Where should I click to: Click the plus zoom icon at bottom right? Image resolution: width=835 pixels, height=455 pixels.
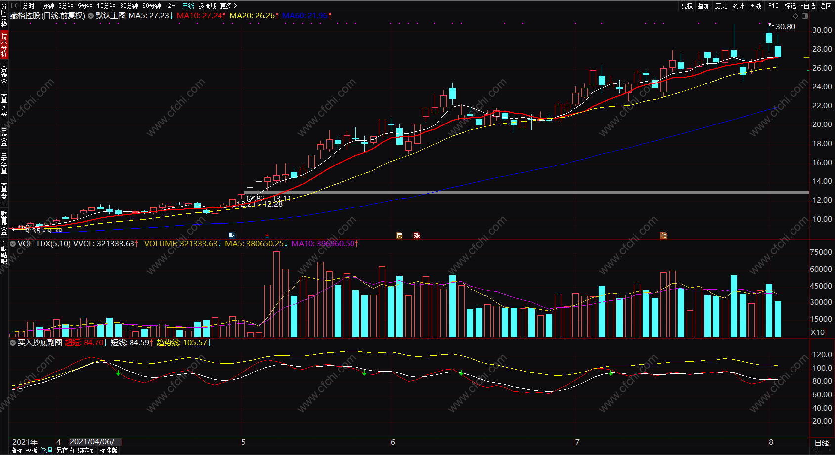(816, 450)
